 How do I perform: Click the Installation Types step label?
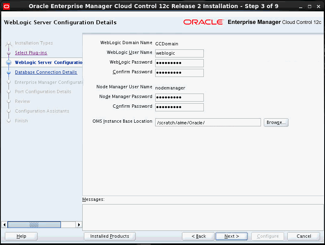point(34,43)
